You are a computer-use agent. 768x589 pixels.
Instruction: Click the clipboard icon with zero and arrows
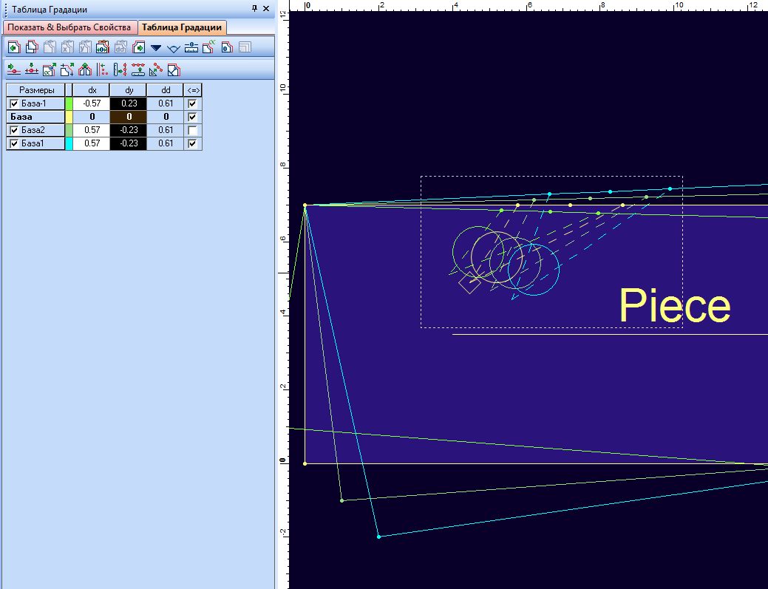pyautogui.click(x=103, y=47)
